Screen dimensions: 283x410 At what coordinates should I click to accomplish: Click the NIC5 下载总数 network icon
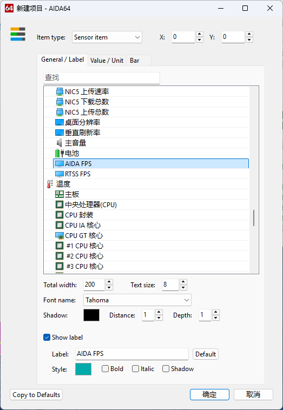pos(60,102)
